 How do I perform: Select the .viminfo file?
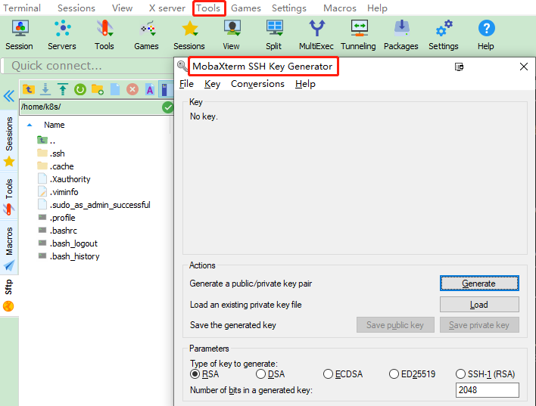(58, 192)
